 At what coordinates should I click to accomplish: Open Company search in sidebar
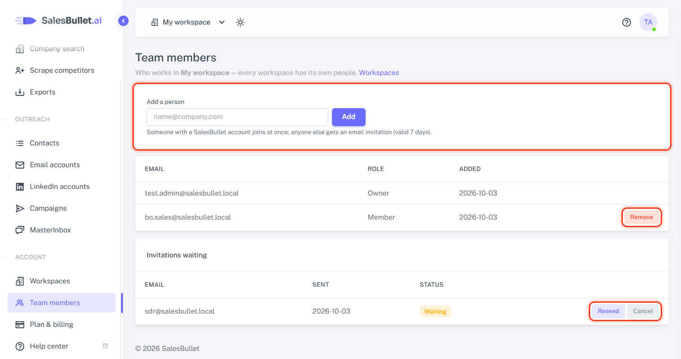tap(57, 49)
